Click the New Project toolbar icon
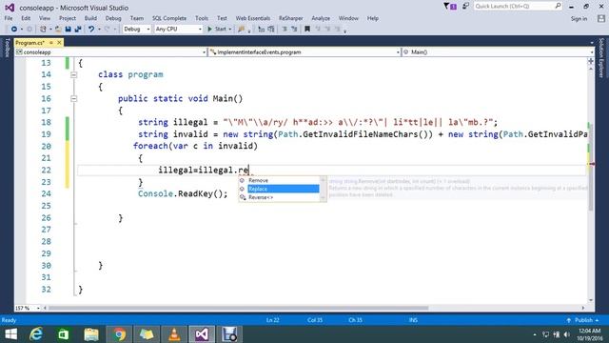 [43, 30]
